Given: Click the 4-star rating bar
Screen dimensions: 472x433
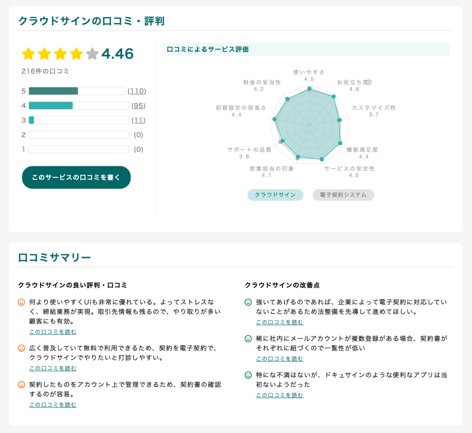Looking at the screenshot, I should tap(79, 106).
